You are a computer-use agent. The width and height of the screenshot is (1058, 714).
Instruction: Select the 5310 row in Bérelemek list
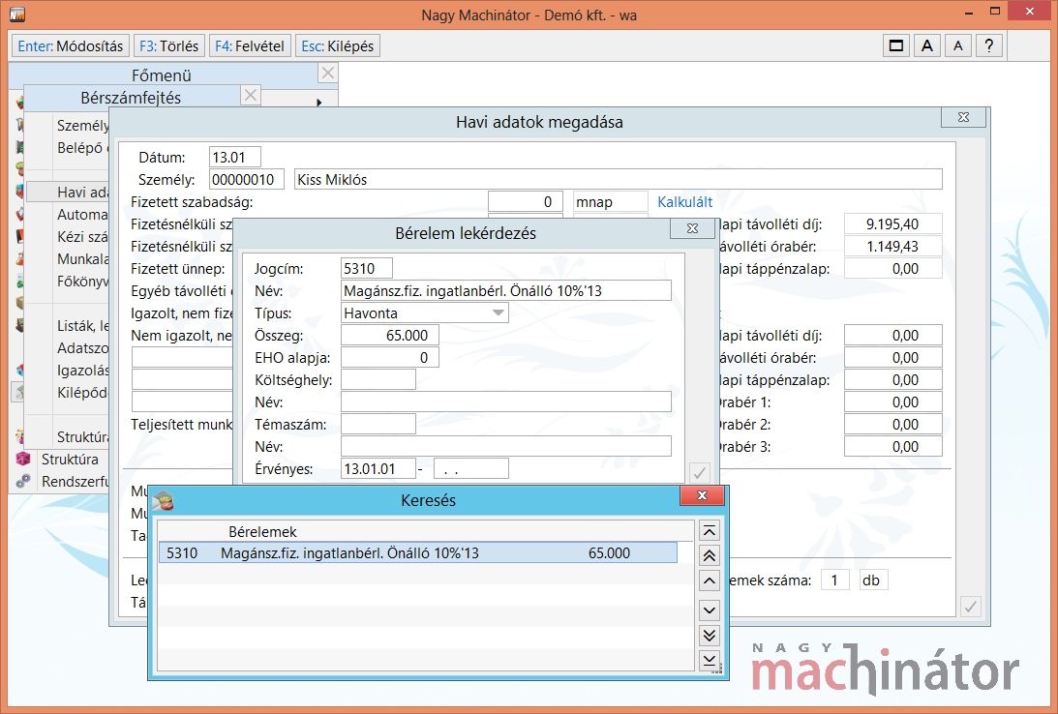point(416,553)
